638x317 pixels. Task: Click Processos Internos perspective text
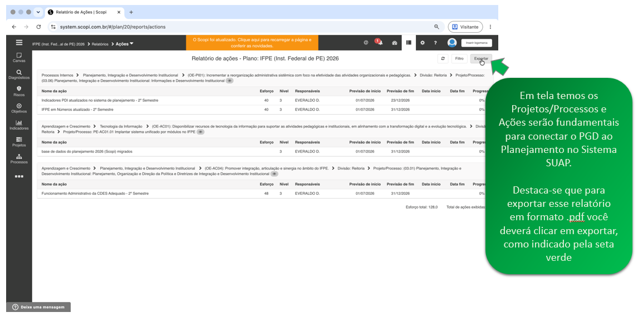(57, 75)
